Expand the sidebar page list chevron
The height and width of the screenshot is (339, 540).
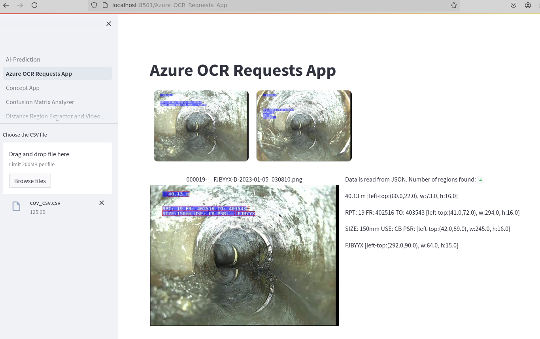coord(57,120)
